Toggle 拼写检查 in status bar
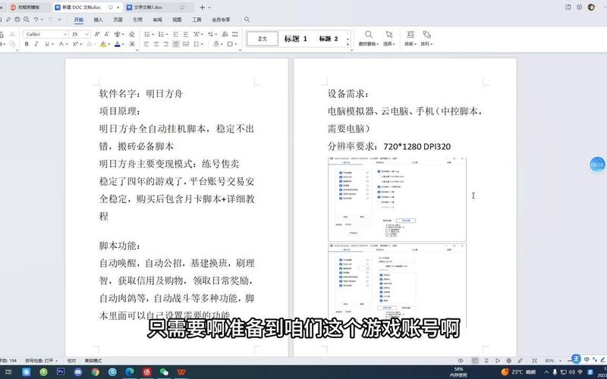Viewport: 607px width, 379px height. [42, 361]
